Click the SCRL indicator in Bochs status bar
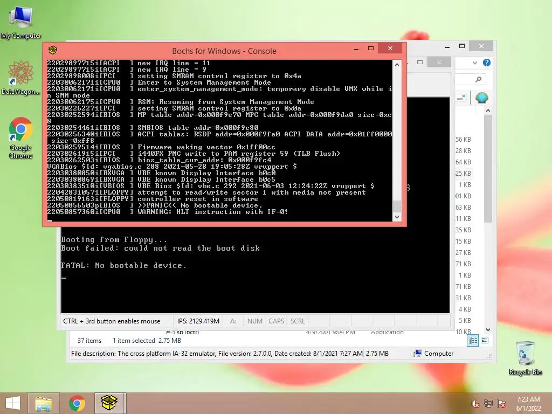This screenshot has height=414, width=552. 298,321
